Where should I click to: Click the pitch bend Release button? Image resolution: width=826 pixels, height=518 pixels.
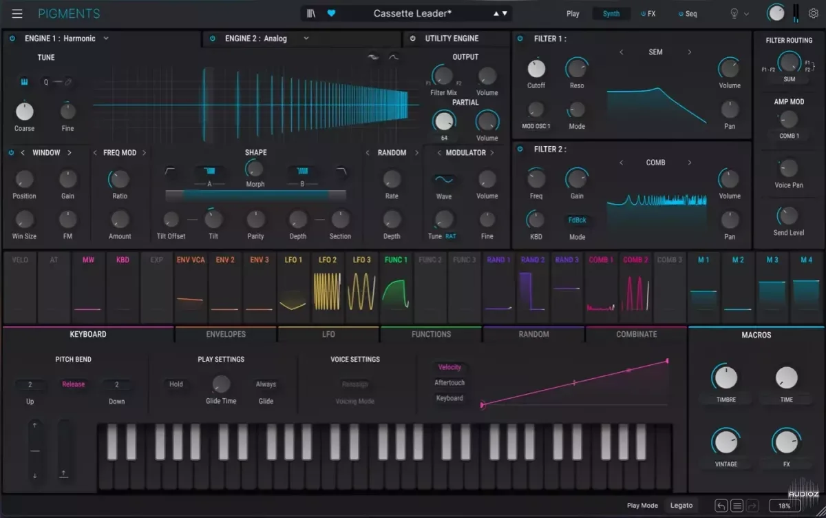pyautogui.click(x=73, y=384)
